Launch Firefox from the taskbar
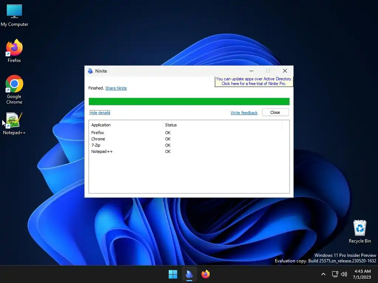378x283 pixels. coord(205,274)
